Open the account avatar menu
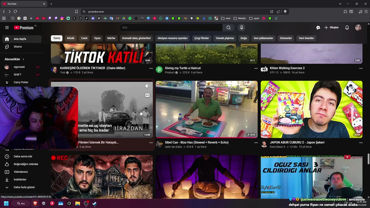Screen dimensions: 370x208 358,27
